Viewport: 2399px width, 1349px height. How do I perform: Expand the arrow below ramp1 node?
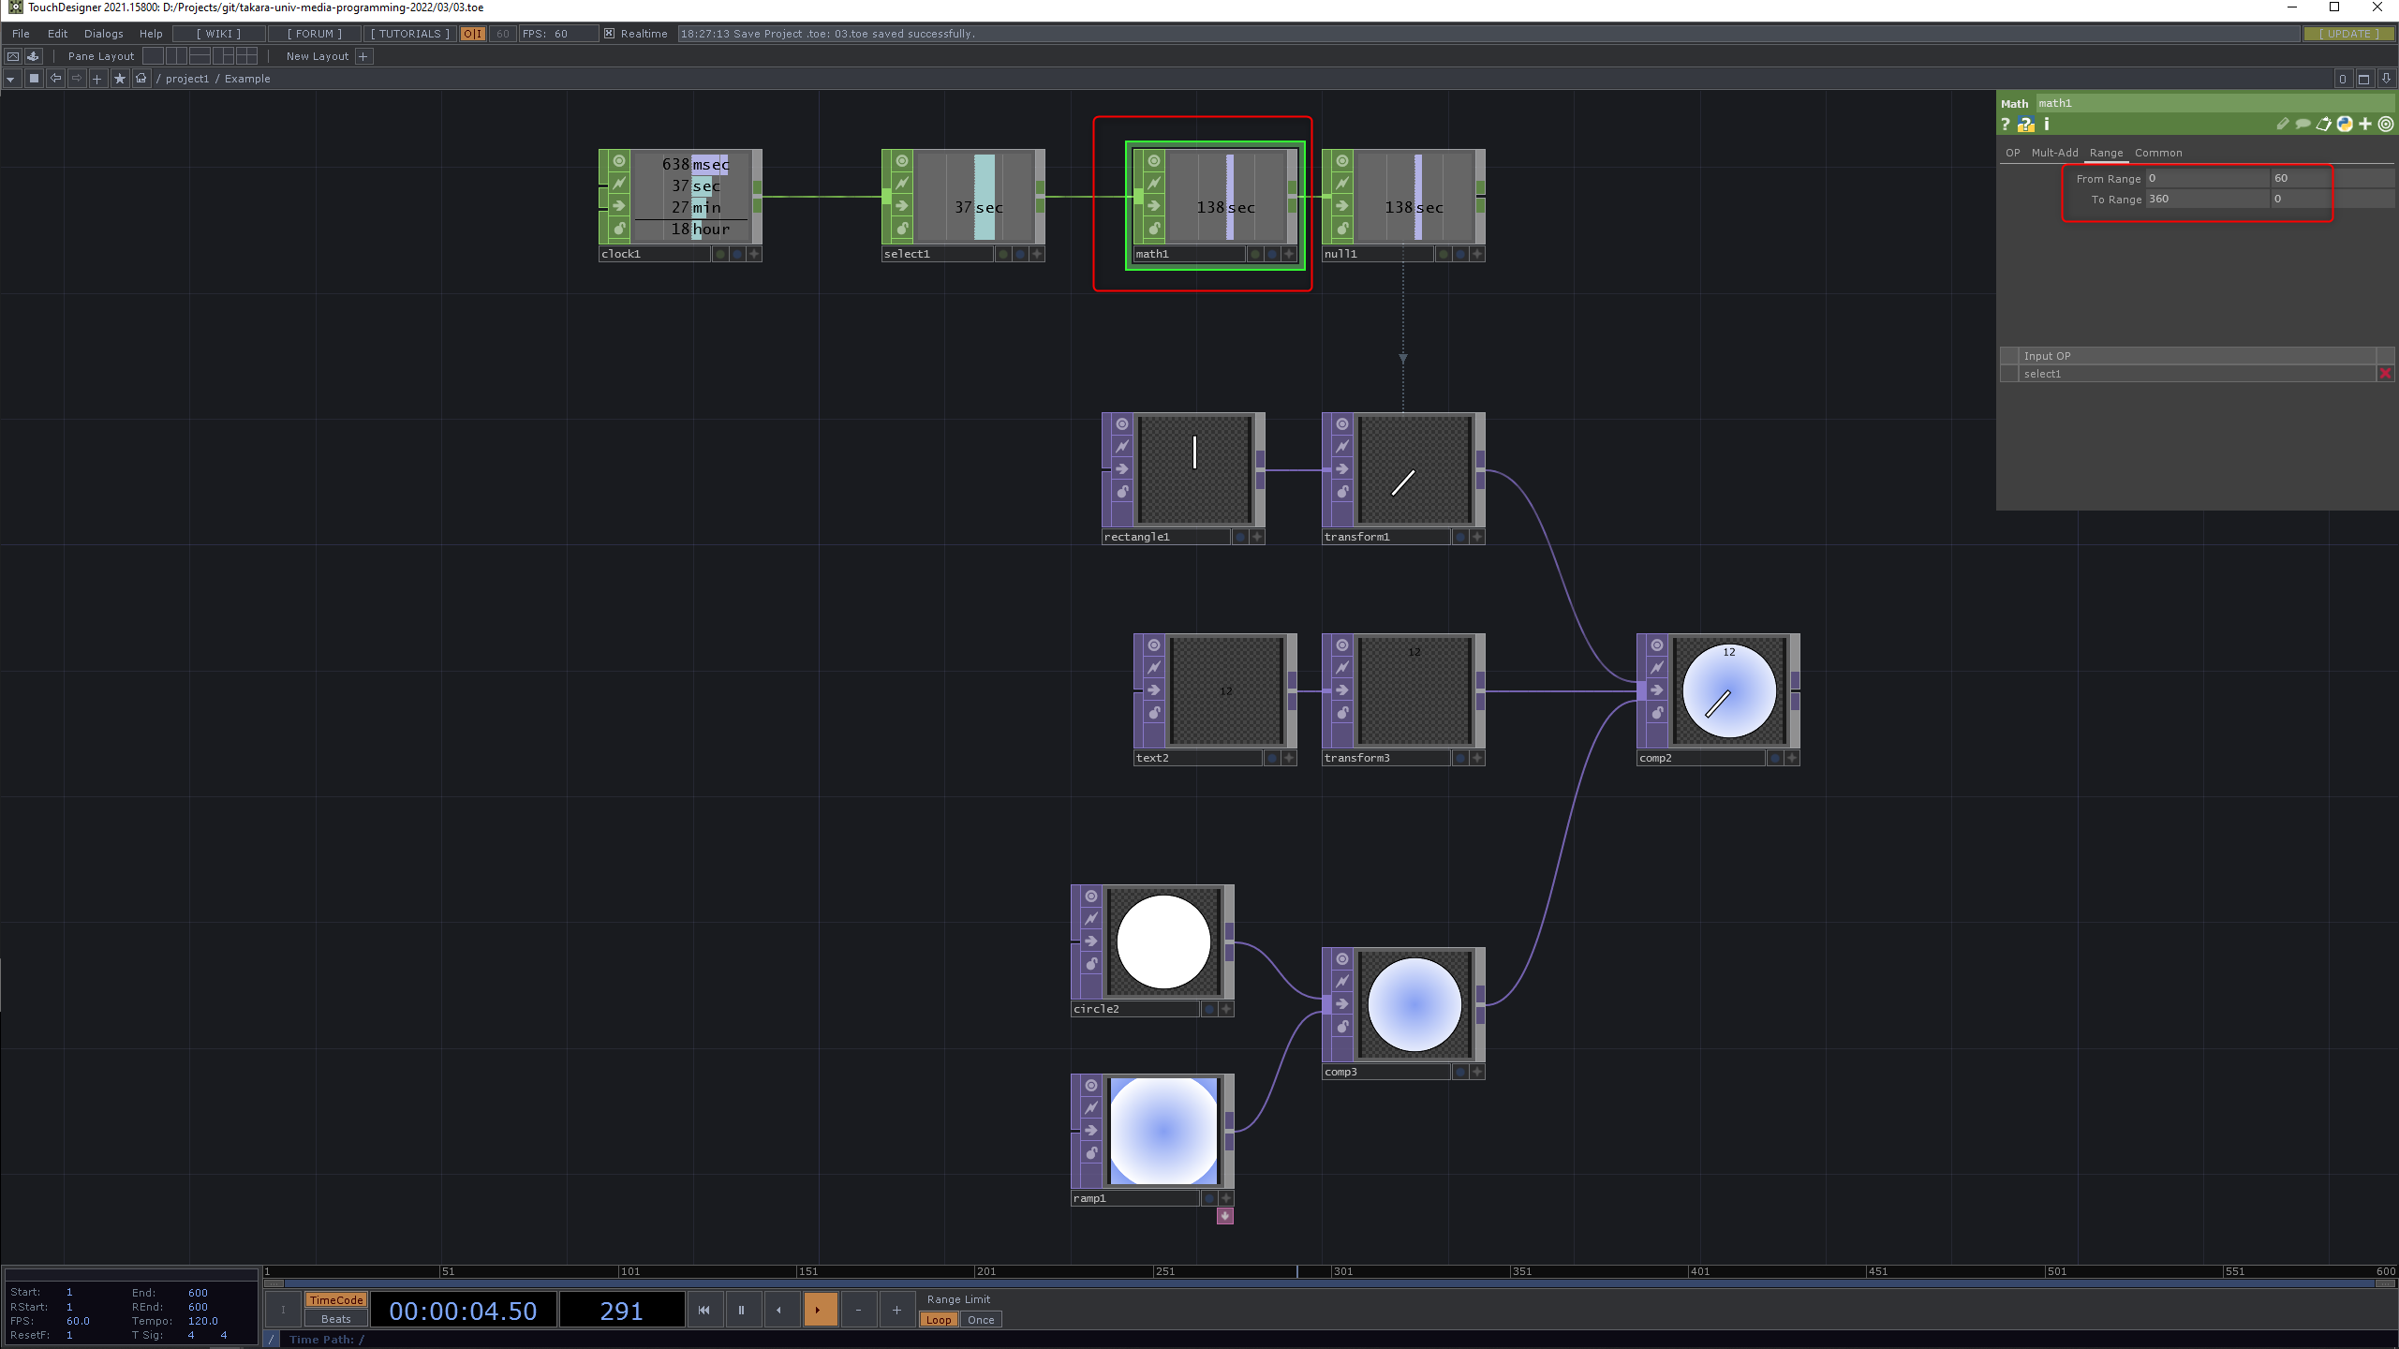(x=1224, y=1216)
